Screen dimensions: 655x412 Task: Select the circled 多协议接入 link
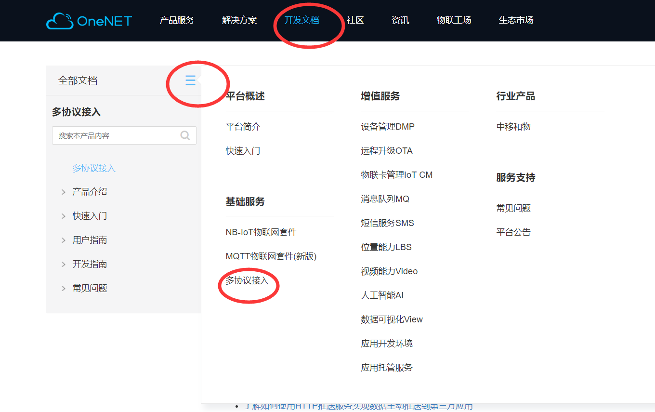[247, 279]
